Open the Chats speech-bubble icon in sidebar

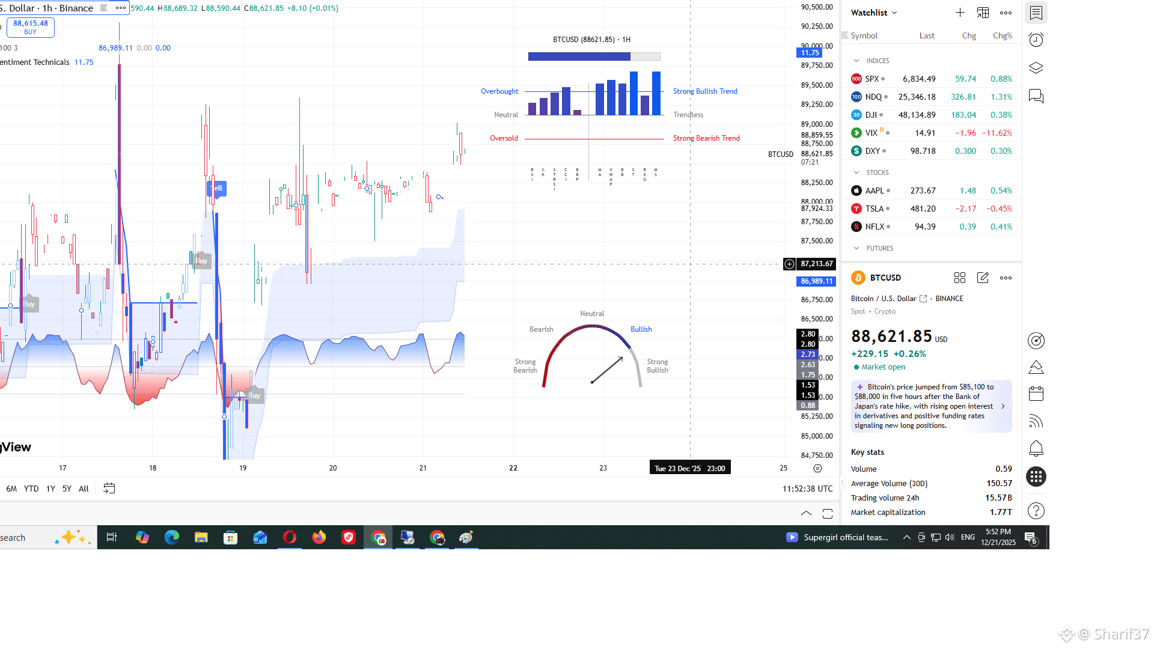pos(1036,96)
